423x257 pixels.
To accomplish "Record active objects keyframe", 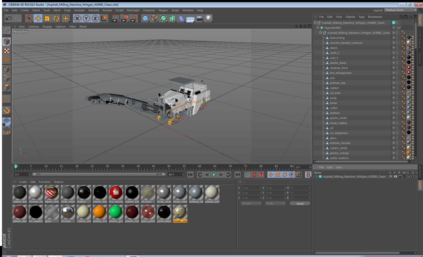I will [247, 175].
